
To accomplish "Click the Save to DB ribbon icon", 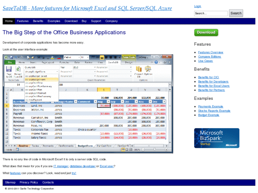I will pos(9,69).
